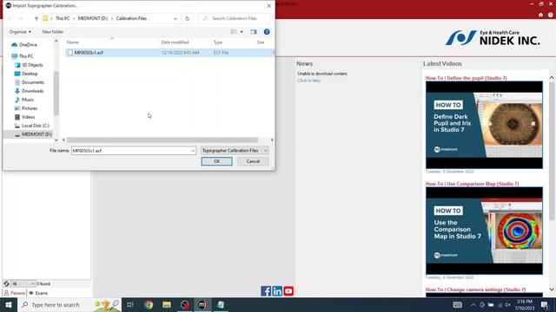Screen dimensions: 556x312
Task: Open 'How-To | Use Comparison Map (Studio 7)' link
Action: (x=472, y=184)
